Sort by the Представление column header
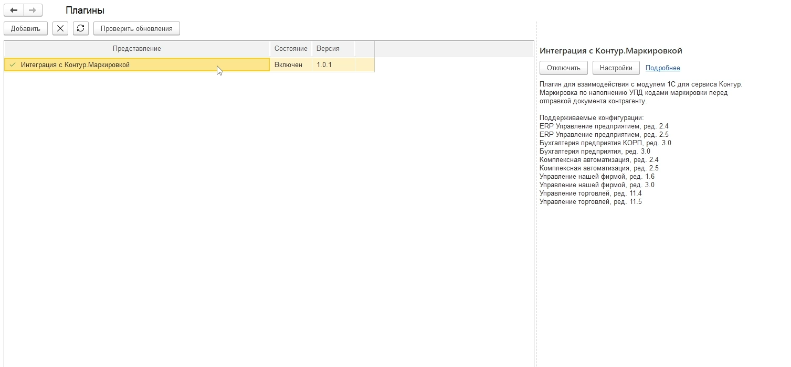 [137, 49]
